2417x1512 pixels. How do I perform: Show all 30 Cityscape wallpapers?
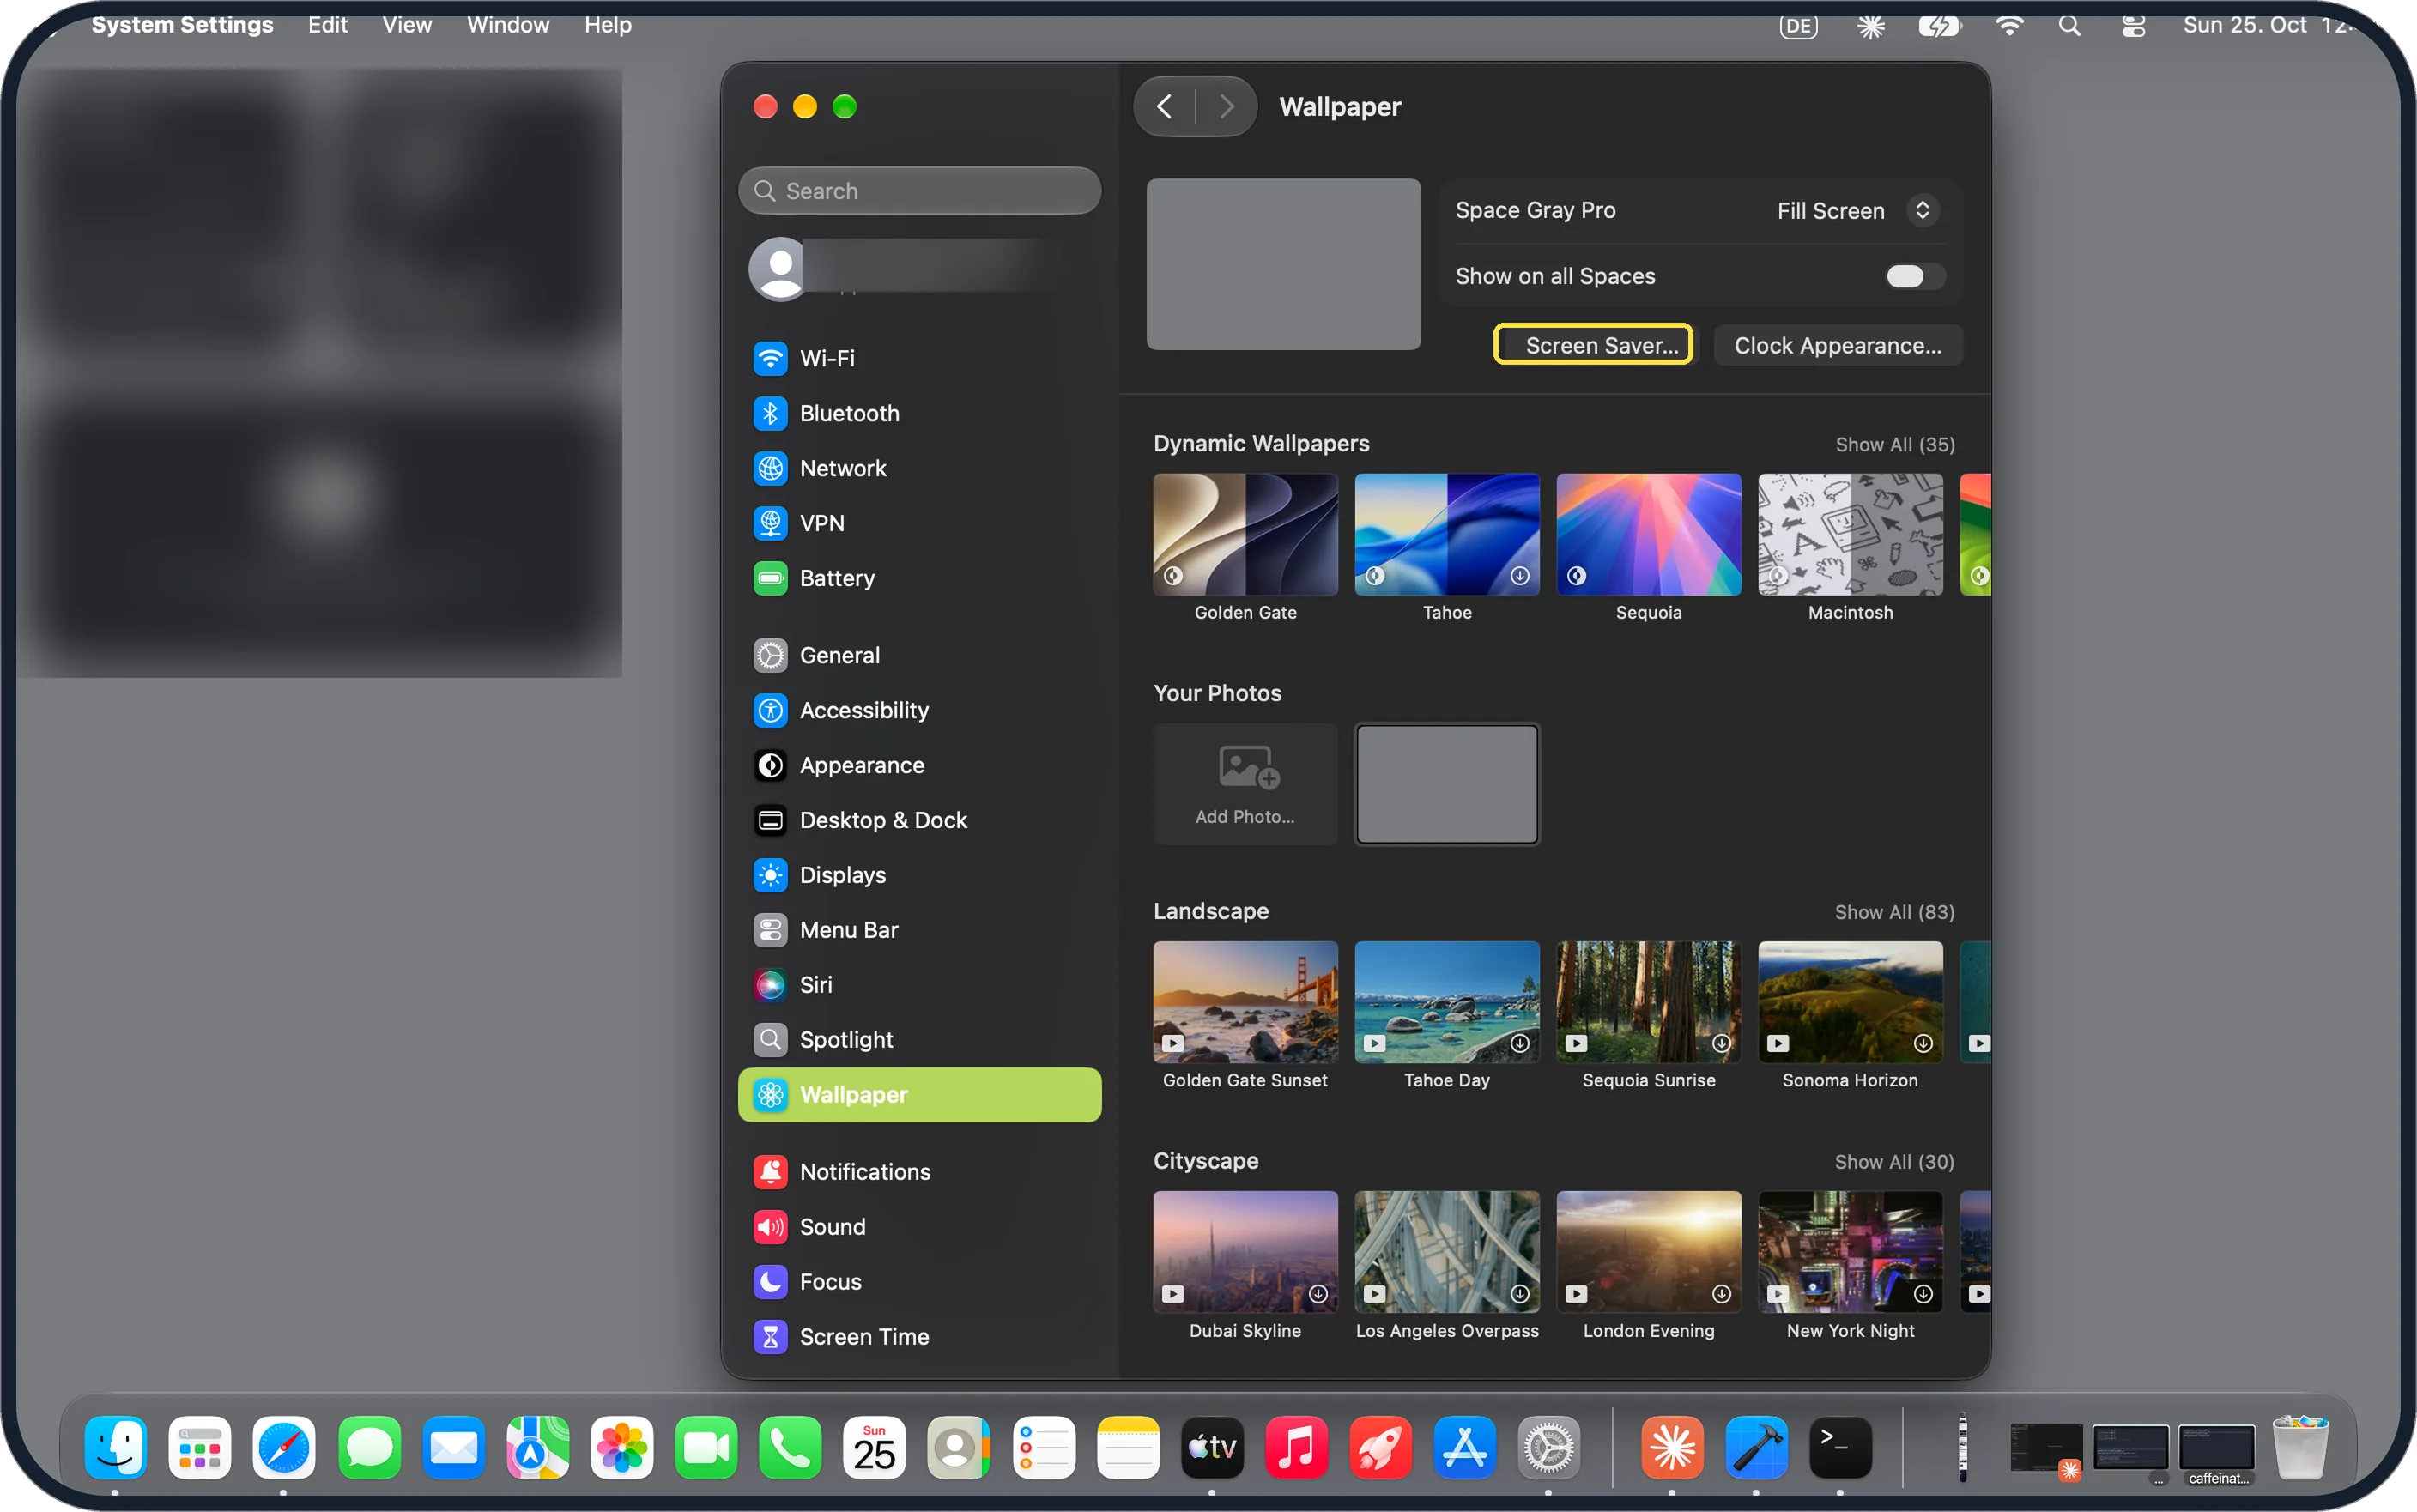click(x=1894, y=1162)
